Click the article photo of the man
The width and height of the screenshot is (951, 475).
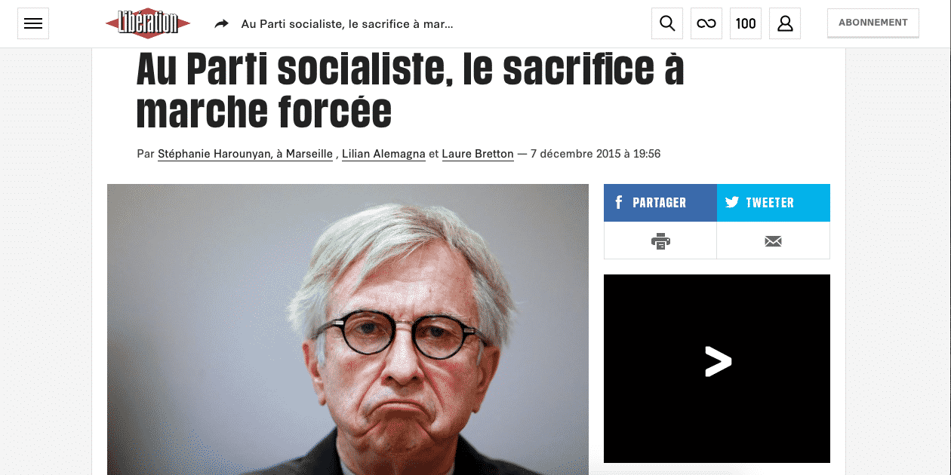tap(348, 329)
